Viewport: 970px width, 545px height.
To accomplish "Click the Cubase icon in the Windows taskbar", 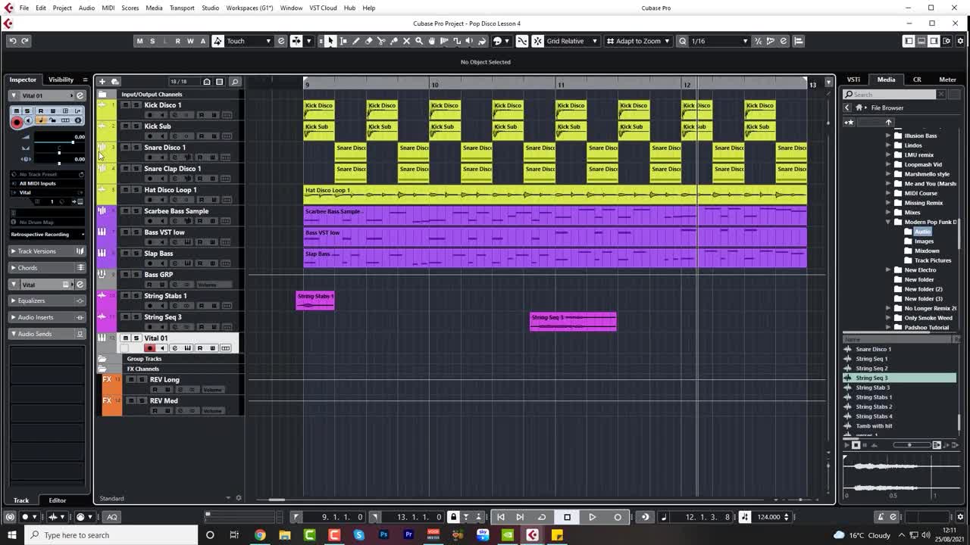I will point(532,535).
